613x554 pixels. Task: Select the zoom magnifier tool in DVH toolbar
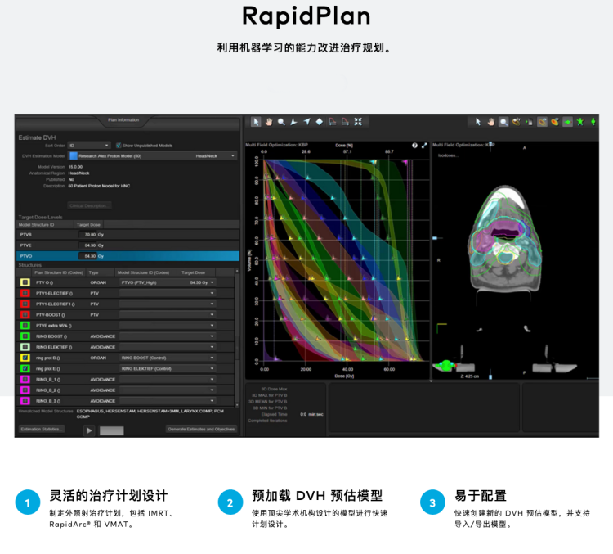pyautogui.click(x=281, y=122)
